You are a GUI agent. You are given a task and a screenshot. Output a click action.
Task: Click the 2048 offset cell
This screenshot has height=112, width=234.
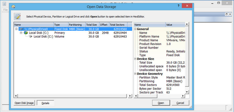pos(105,33)
